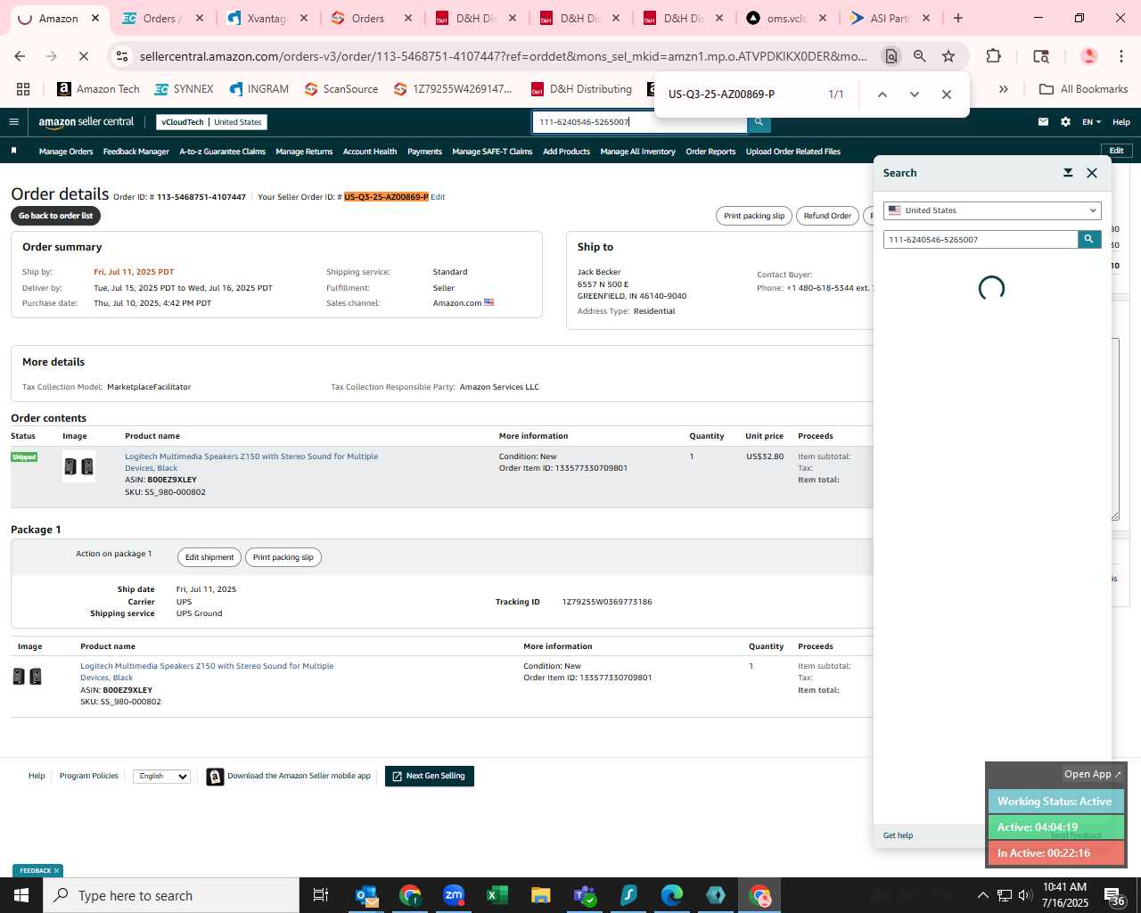Open the Seller Central hamburger menu

[13, 122]
